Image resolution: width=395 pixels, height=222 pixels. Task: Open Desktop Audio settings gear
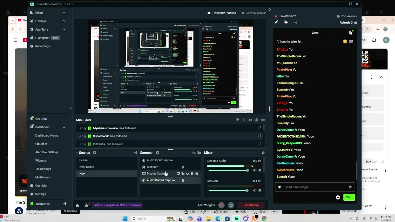click(260, 170)
